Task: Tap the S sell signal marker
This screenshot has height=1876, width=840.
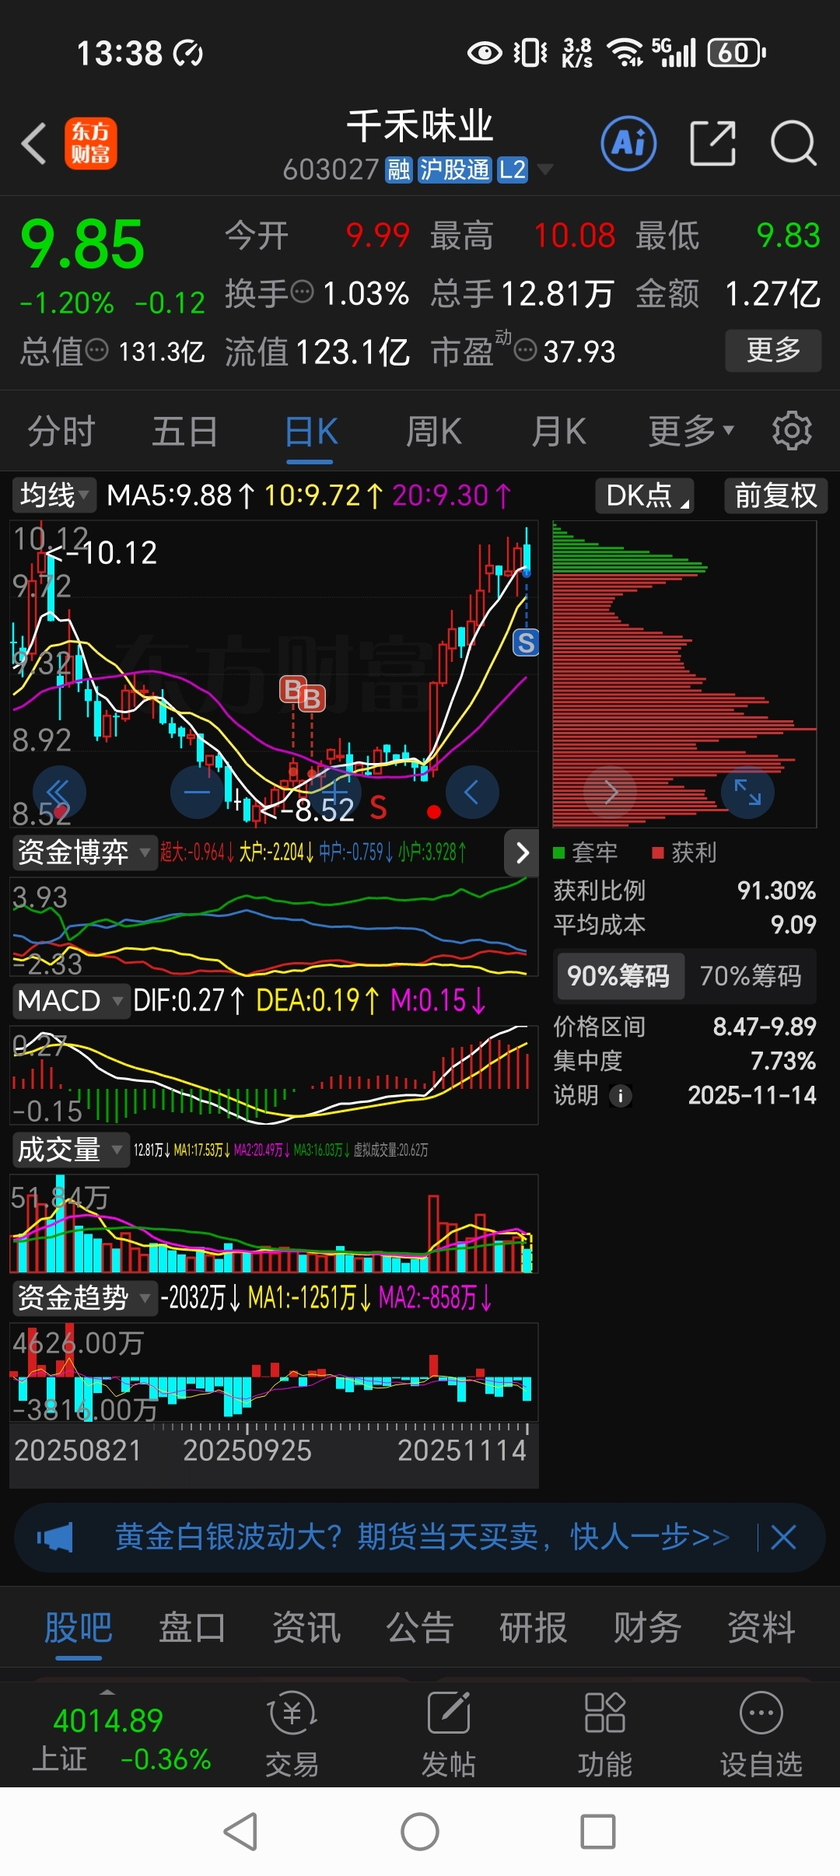Action: pyautogui.click(x=526, y=642)
